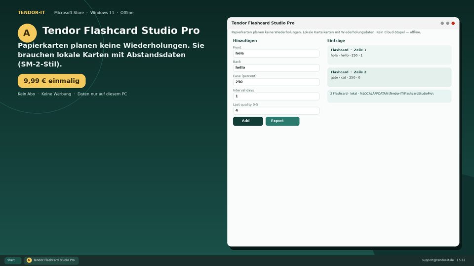Click the Export button
474x266 pixels.
coord(282,121)
